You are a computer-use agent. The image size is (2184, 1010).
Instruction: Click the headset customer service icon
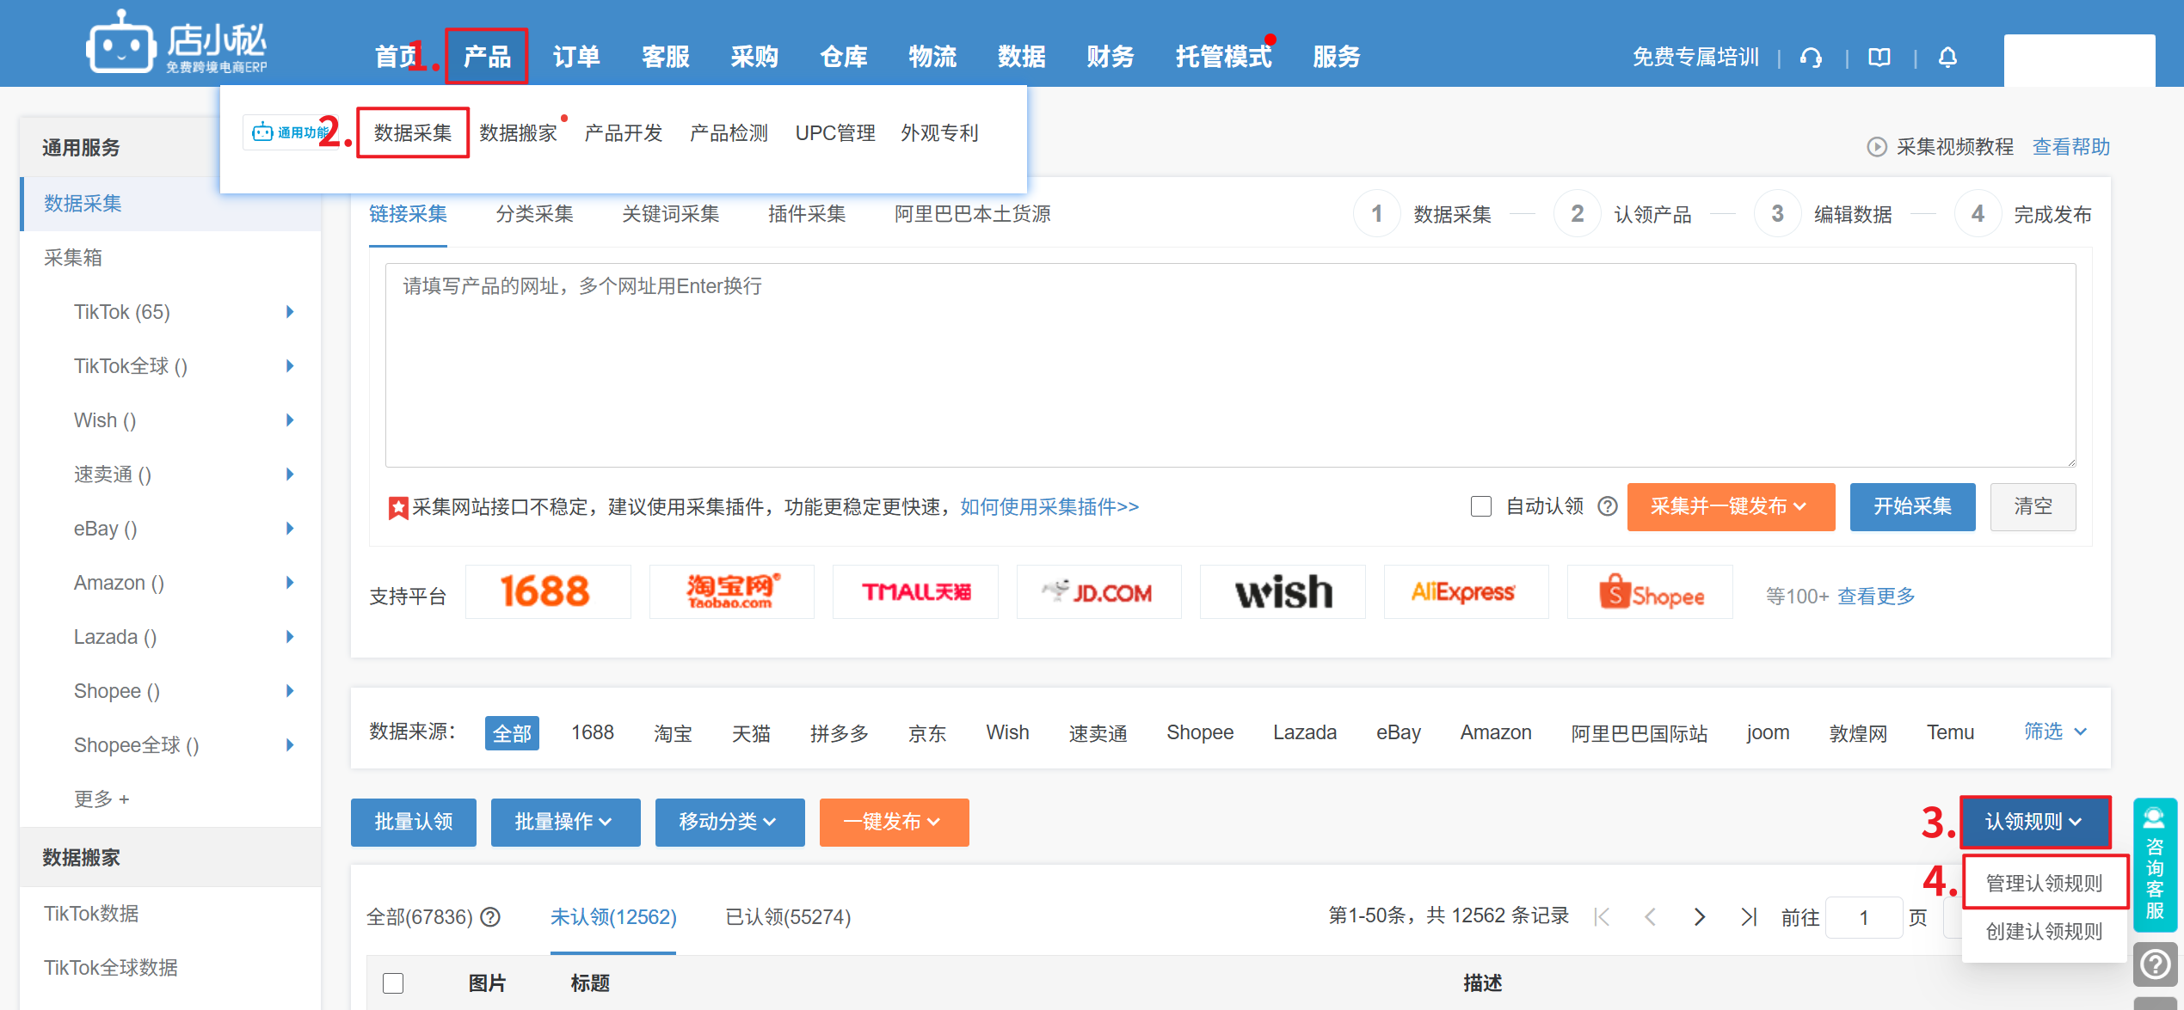(x=1811, y=58)
